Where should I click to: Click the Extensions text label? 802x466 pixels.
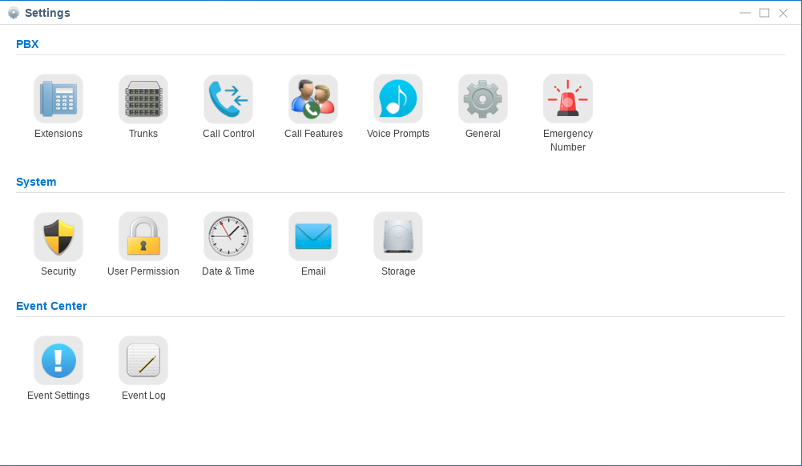(58, 134)
